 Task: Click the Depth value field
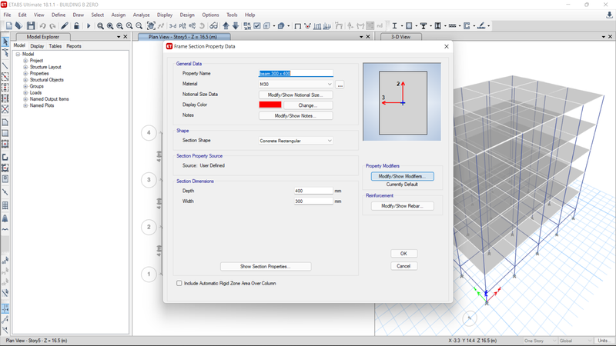tap(313, 191)
